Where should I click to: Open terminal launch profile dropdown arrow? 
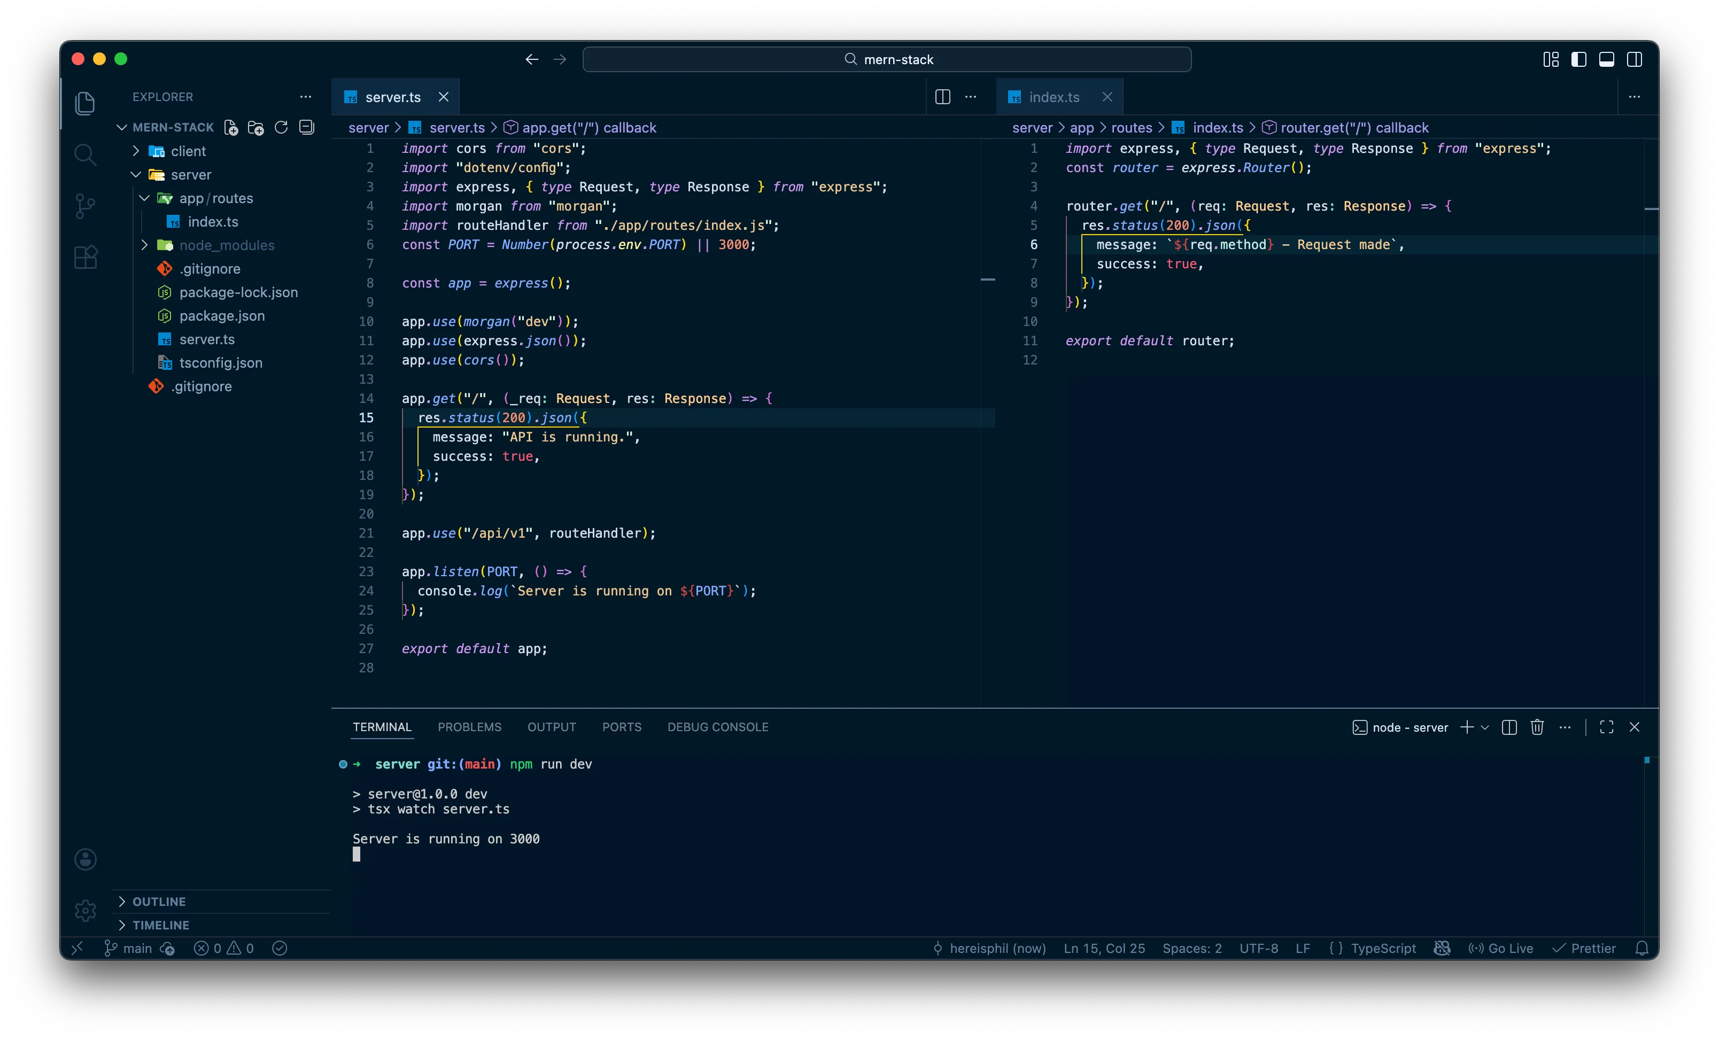click(x=1484, y=727)
